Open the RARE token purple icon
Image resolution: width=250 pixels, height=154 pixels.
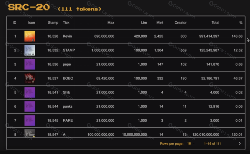(x=30, y=120)
